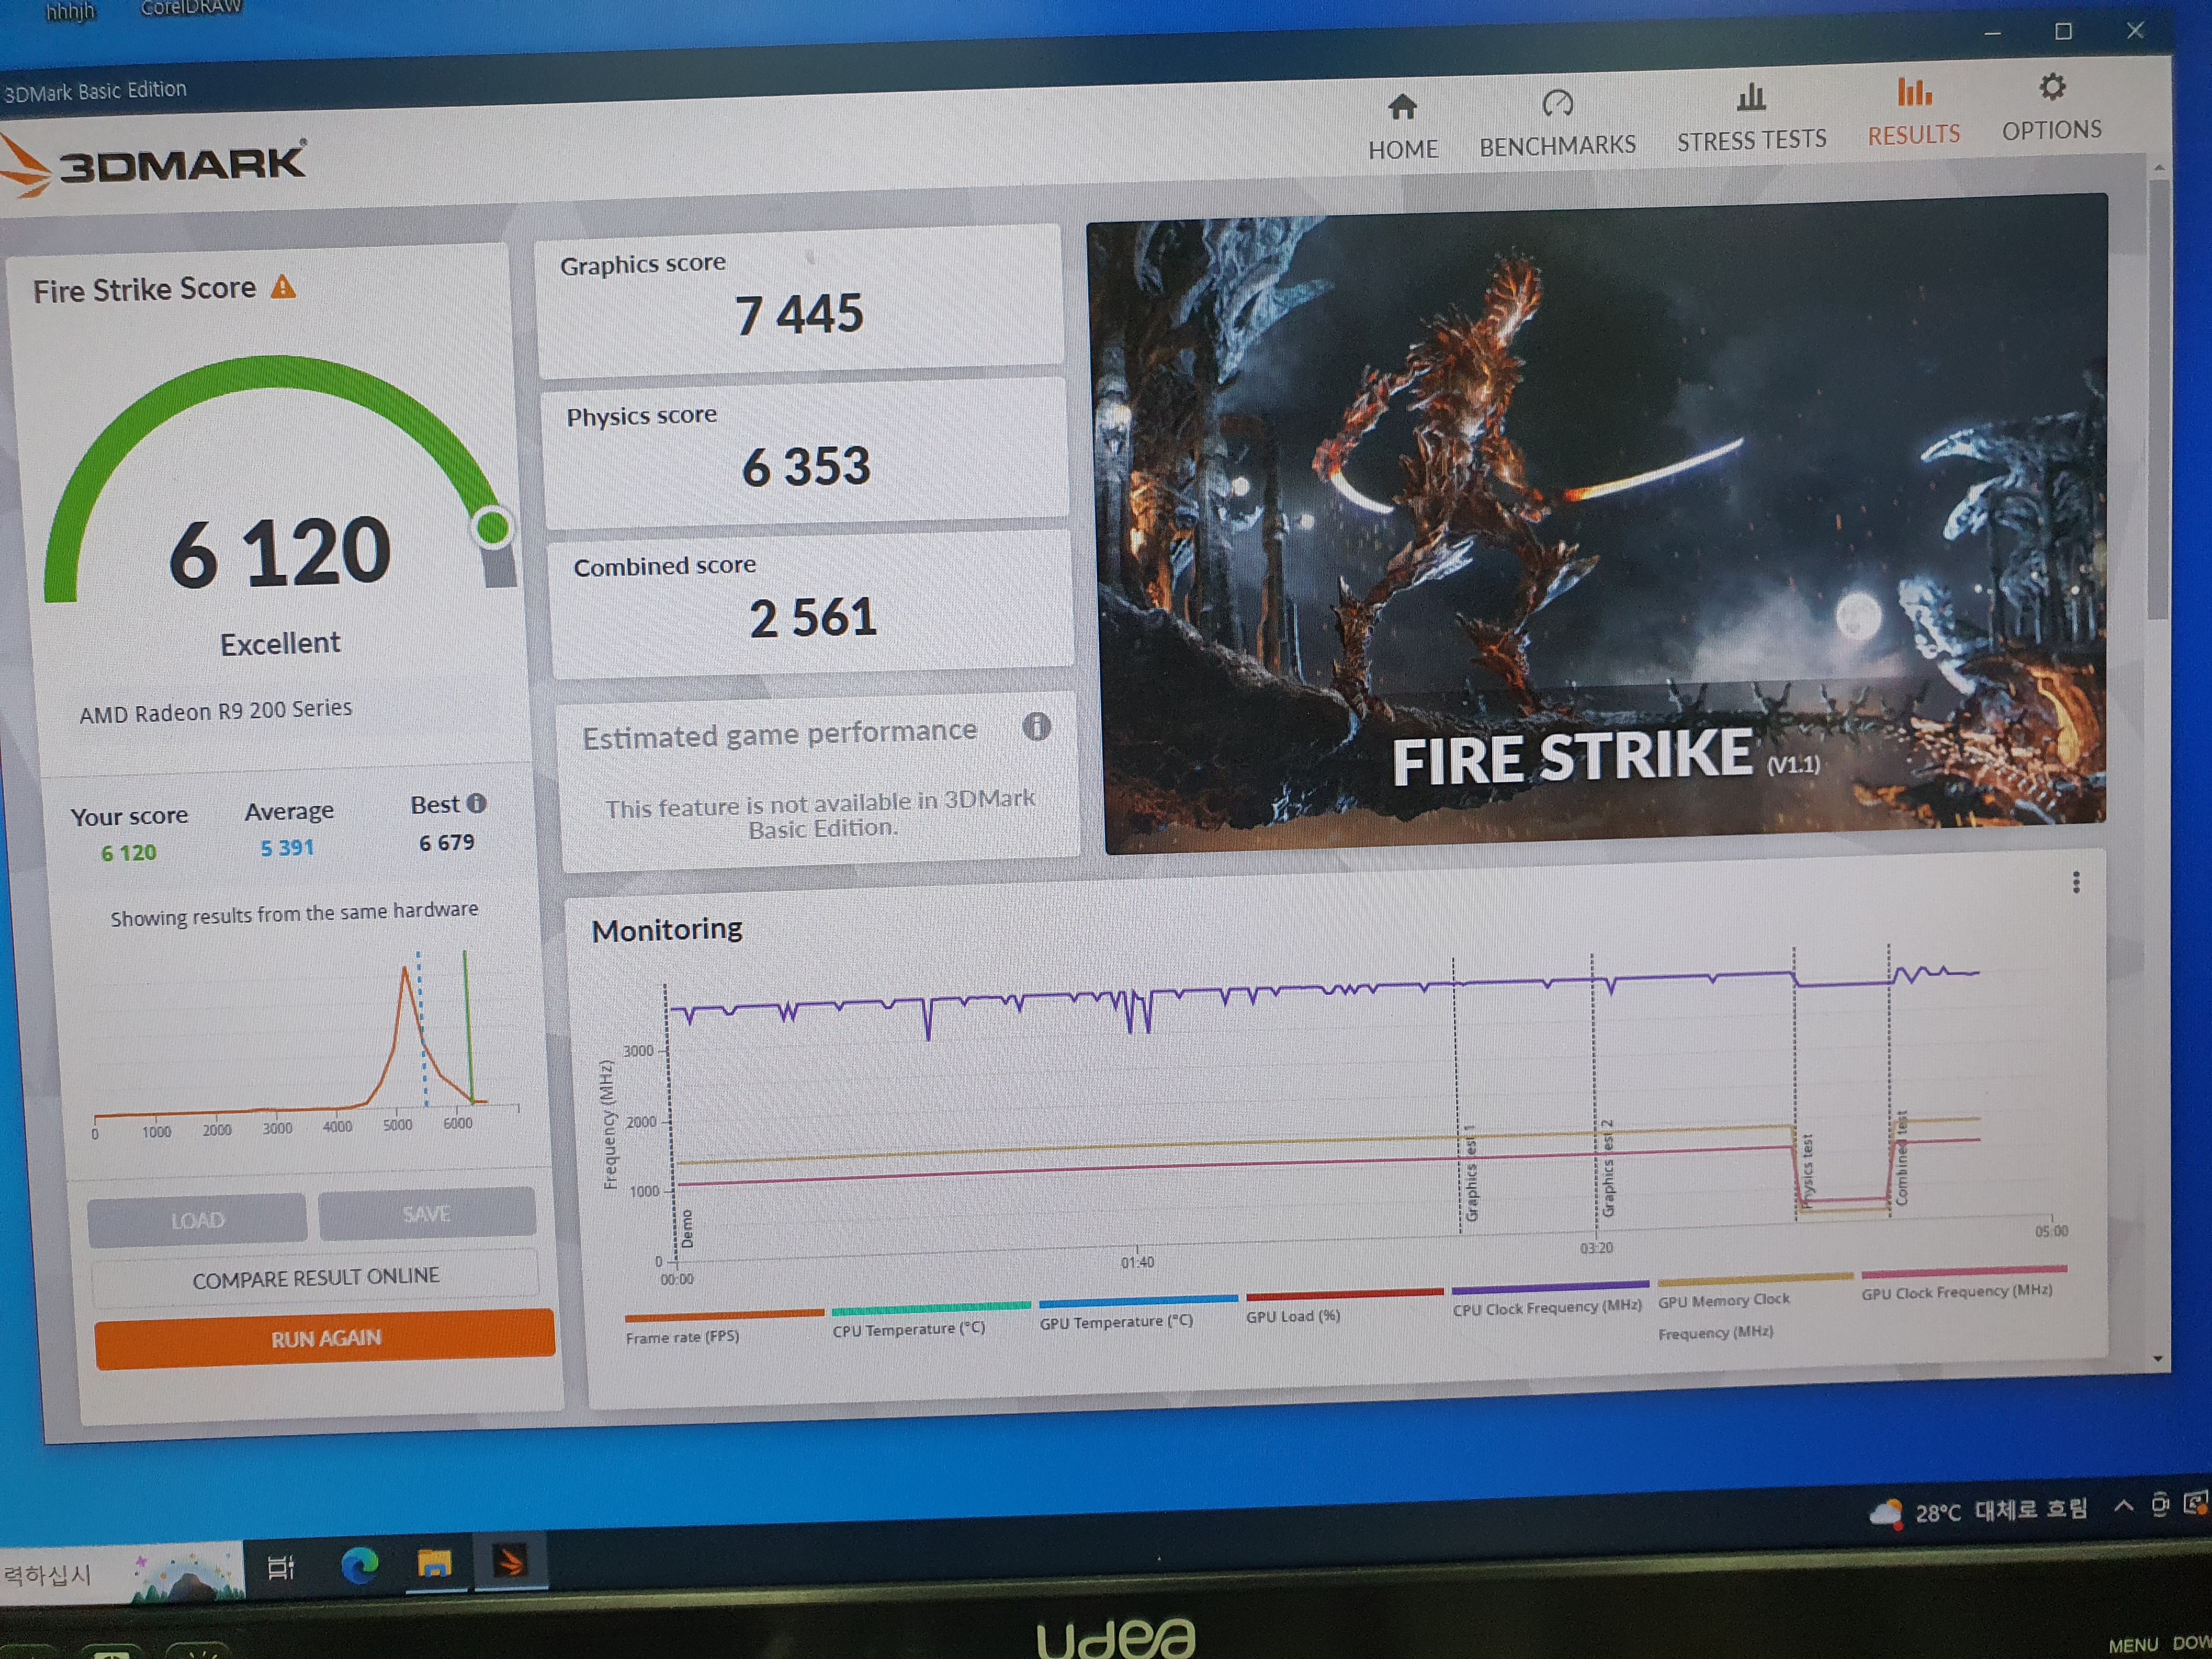2212x1659 pixels.
Task: Click the LOAD button
Action: pos(197,1220)
